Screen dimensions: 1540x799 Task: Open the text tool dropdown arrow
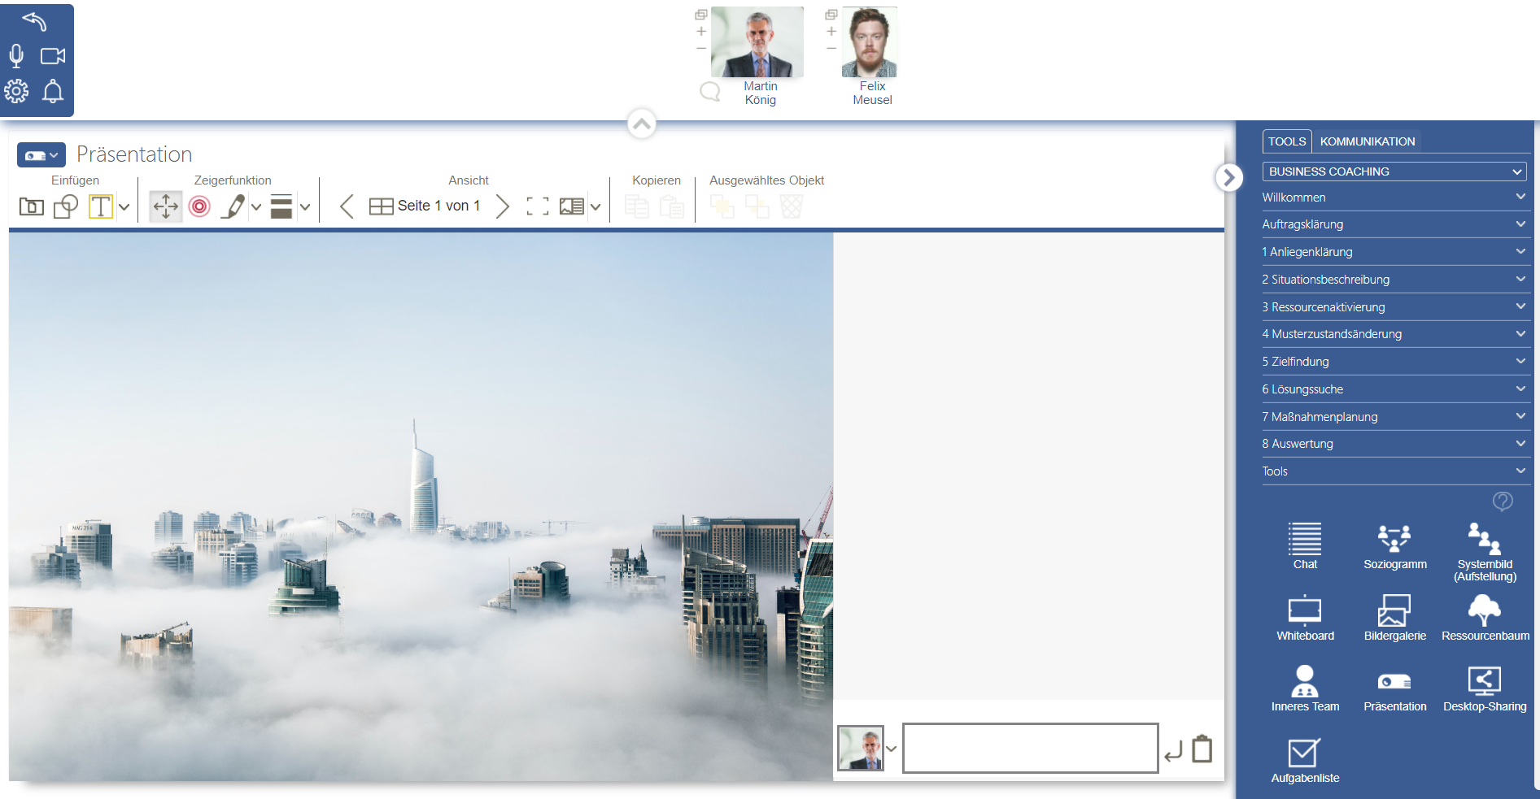coord(124,207)
